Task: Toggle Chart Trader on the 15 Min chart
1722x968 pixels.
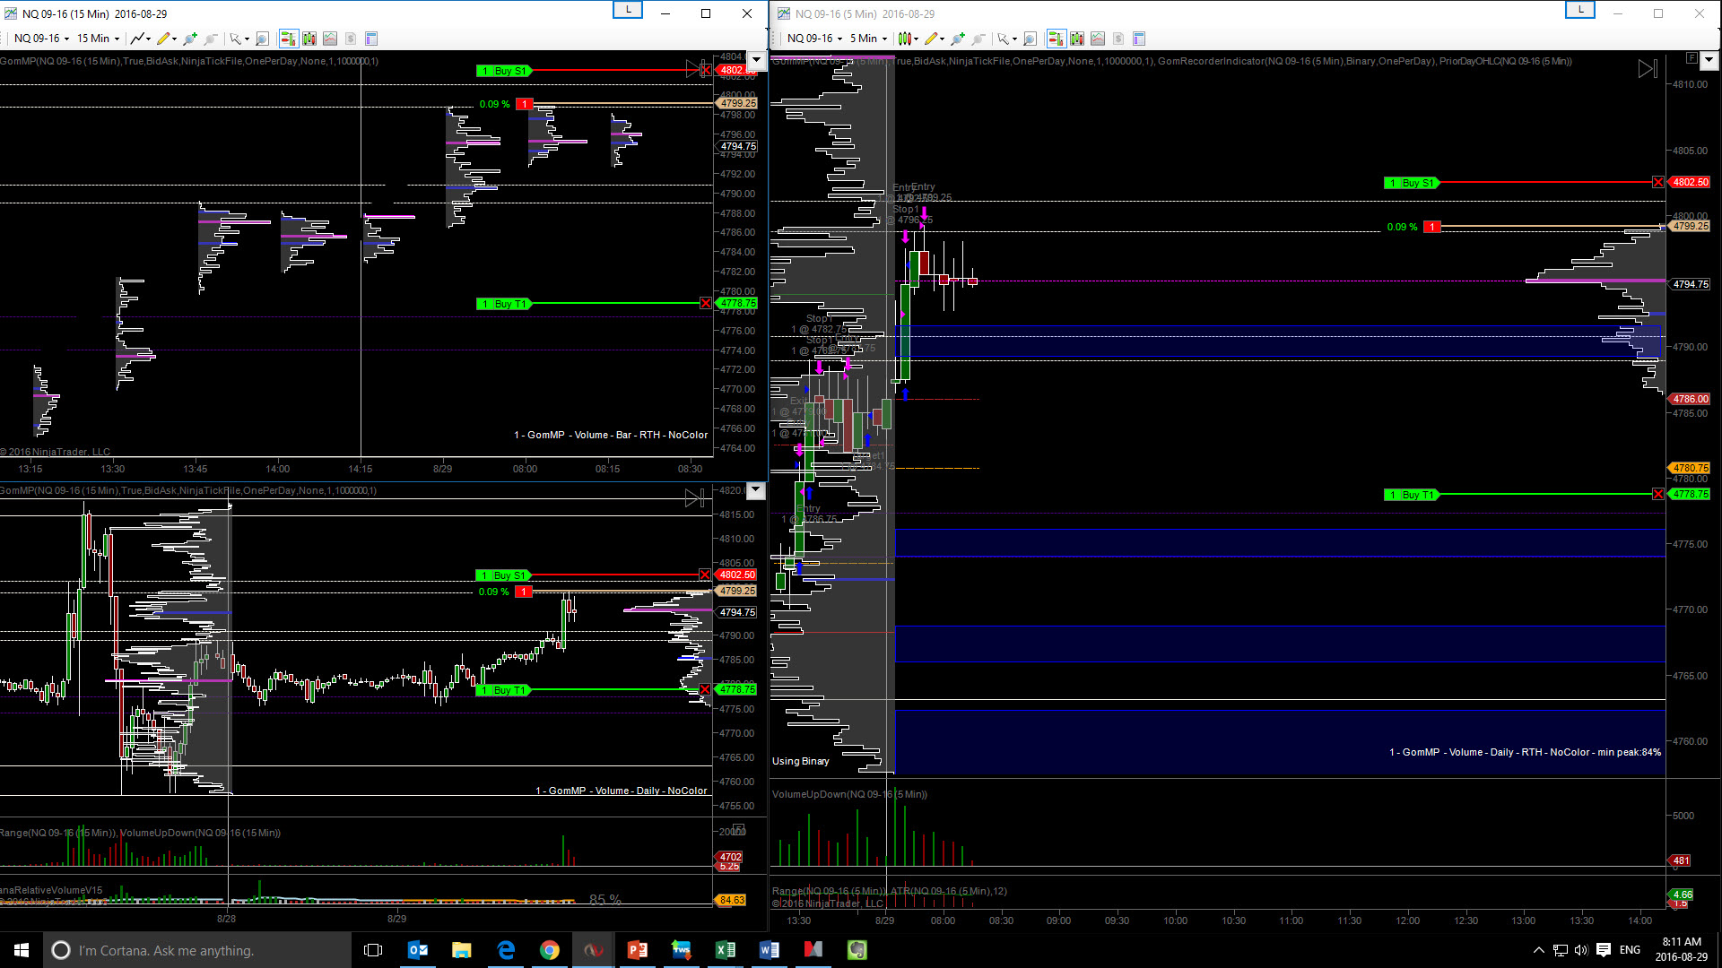Action: 288,39
